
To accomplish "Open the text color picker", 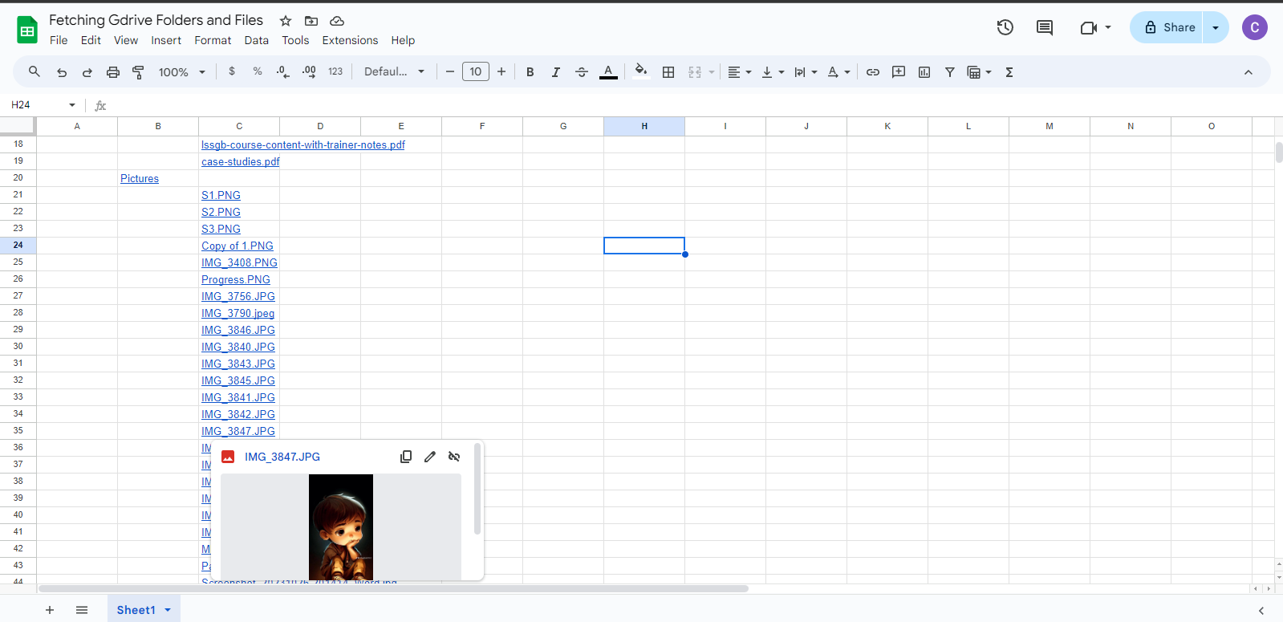I will 609,72.
